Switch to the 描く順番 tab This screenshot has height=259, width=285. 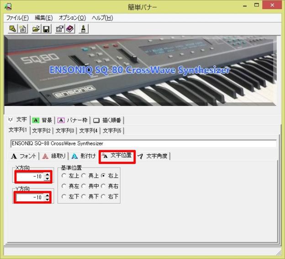107,120
